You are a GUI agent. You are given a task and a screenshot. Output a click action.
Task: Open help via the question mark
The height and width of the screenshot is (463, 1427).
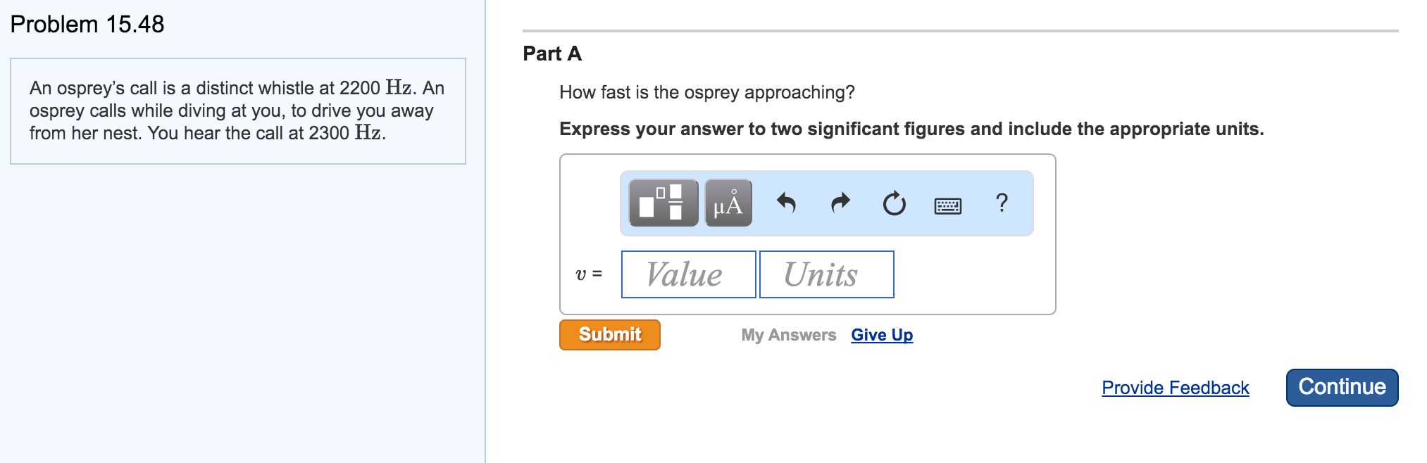coord(1001,203)
